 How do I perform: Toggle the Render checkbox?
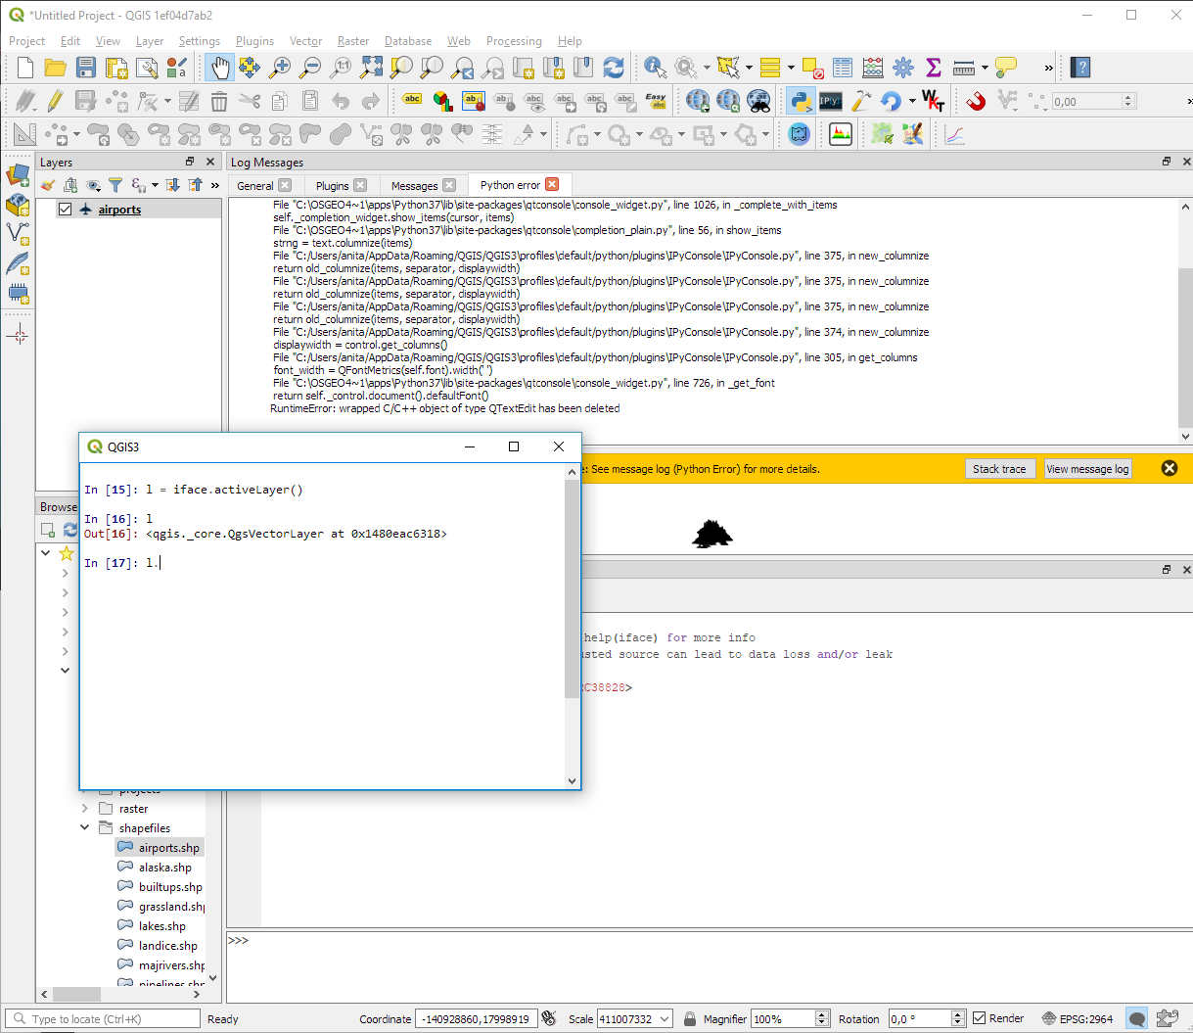point(979,1018)
